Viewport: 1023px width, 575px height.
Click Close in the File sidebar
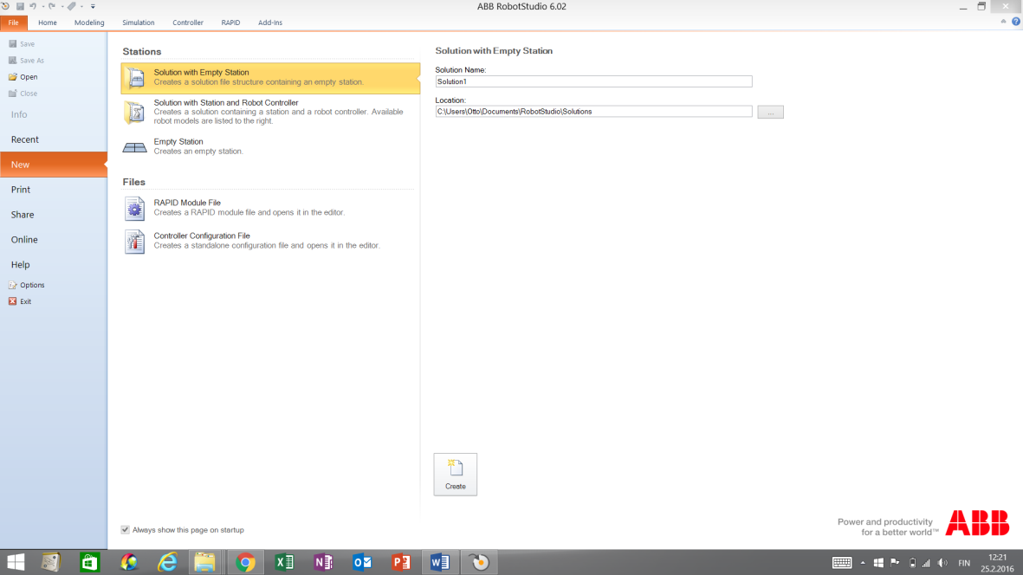(23, 94)
